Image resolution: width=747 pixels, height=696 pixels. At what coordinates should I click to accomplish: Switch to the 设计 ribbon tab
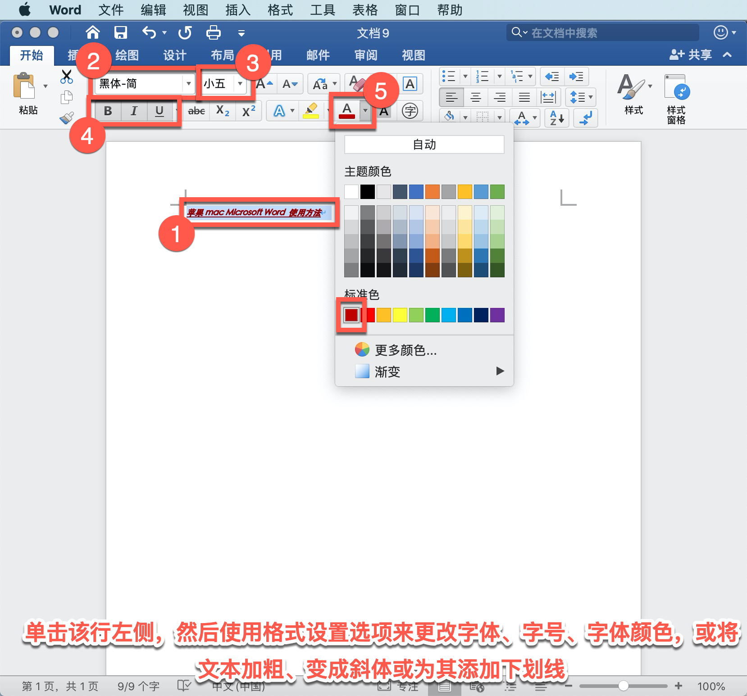tap(174, 55)
